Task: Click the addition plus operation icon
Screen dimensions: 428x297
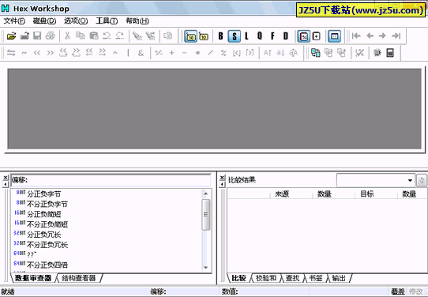Action: [x=171, y=53]
